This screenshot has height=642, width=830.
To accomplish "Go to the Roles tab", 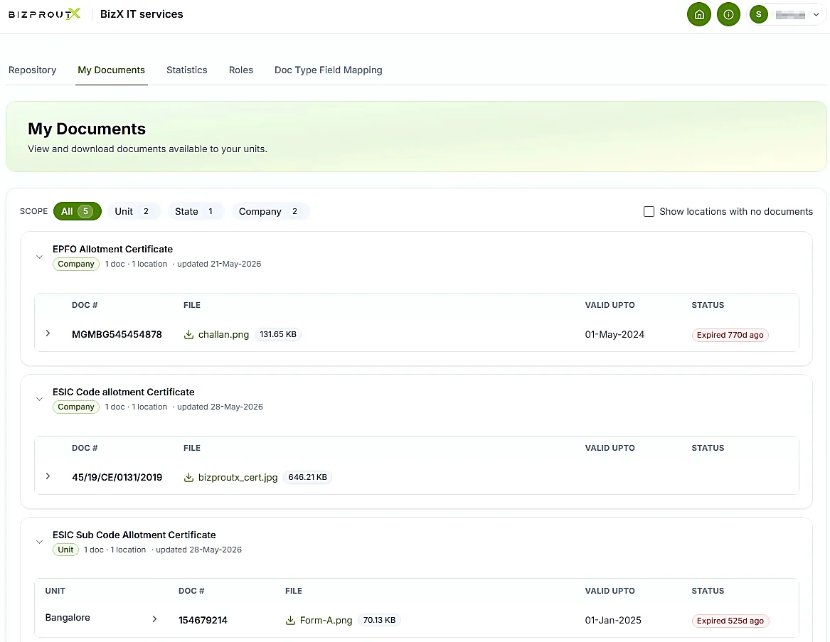I will (x=241, y=70).
